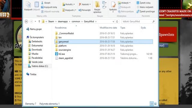Image resolution: width=192 pixels, height=108 pixels.
Task: Click the search magnifier icon
Action: tap(153, 21)
